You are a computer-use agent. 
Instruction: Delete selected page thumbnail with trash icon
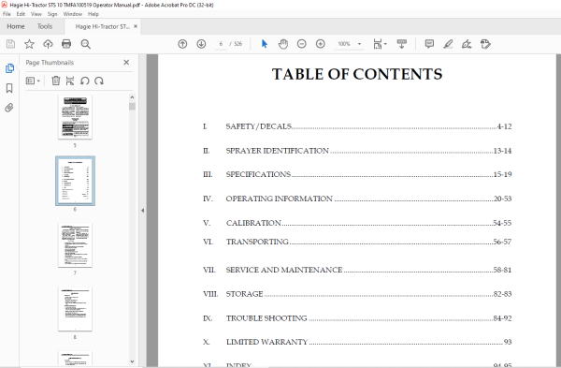(x=56, y=81)
